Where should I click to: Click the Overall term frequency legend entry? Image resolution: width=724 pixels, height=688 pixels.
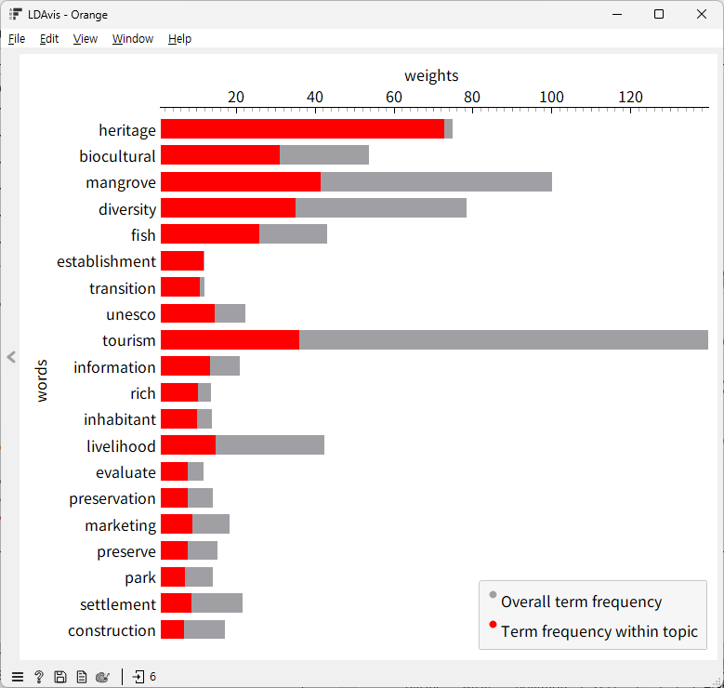click(x=581, y=602)
